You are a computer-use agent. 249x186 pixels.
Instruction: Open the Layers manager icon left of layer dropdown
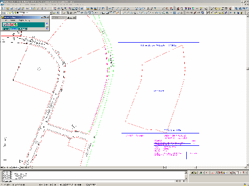[3, 12]
